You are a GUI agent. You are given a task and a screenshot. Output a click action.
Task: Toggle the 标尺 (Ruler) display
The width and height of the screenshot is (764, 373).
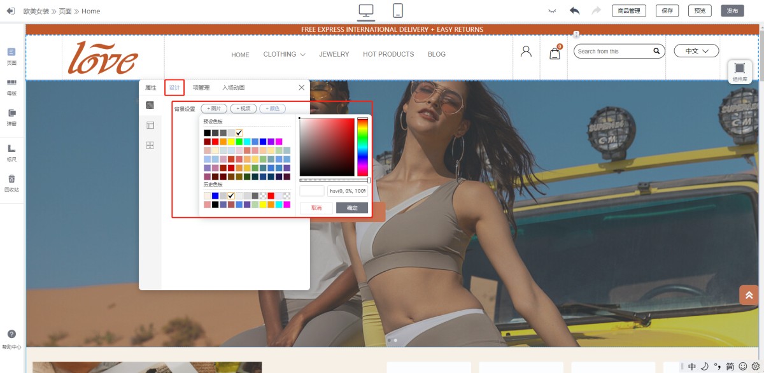click(11, 152)
